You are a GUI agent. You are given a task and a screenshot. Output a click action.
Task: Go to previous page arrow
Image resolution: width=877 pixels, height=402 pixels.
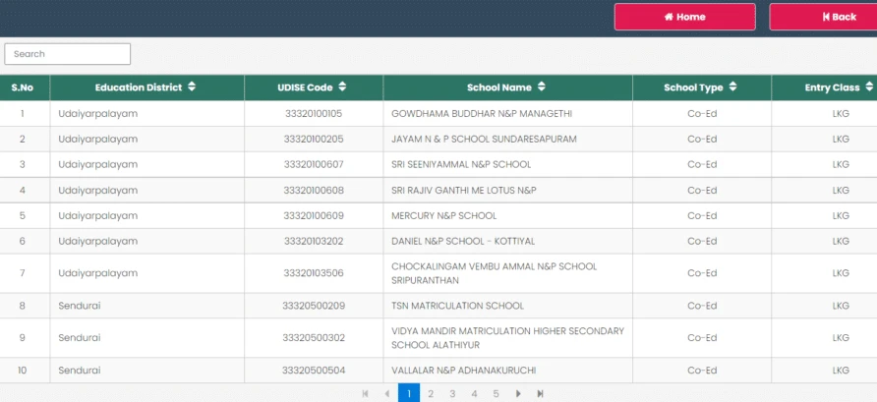point(387,393)
